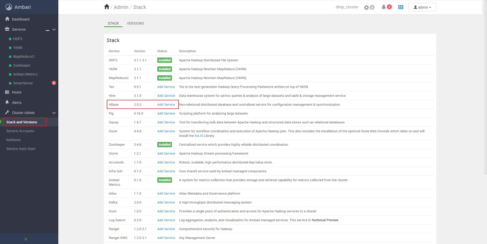The height and width of the screenshot is (244, 487).
Task: Click SmartSense alert badge
Action: point(54,83)
